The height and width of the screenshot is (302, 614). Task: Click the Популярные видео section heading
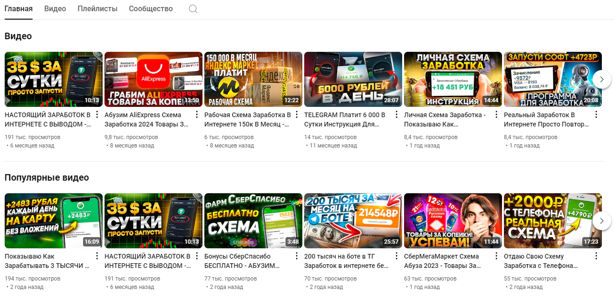click(x=47, y=177)
